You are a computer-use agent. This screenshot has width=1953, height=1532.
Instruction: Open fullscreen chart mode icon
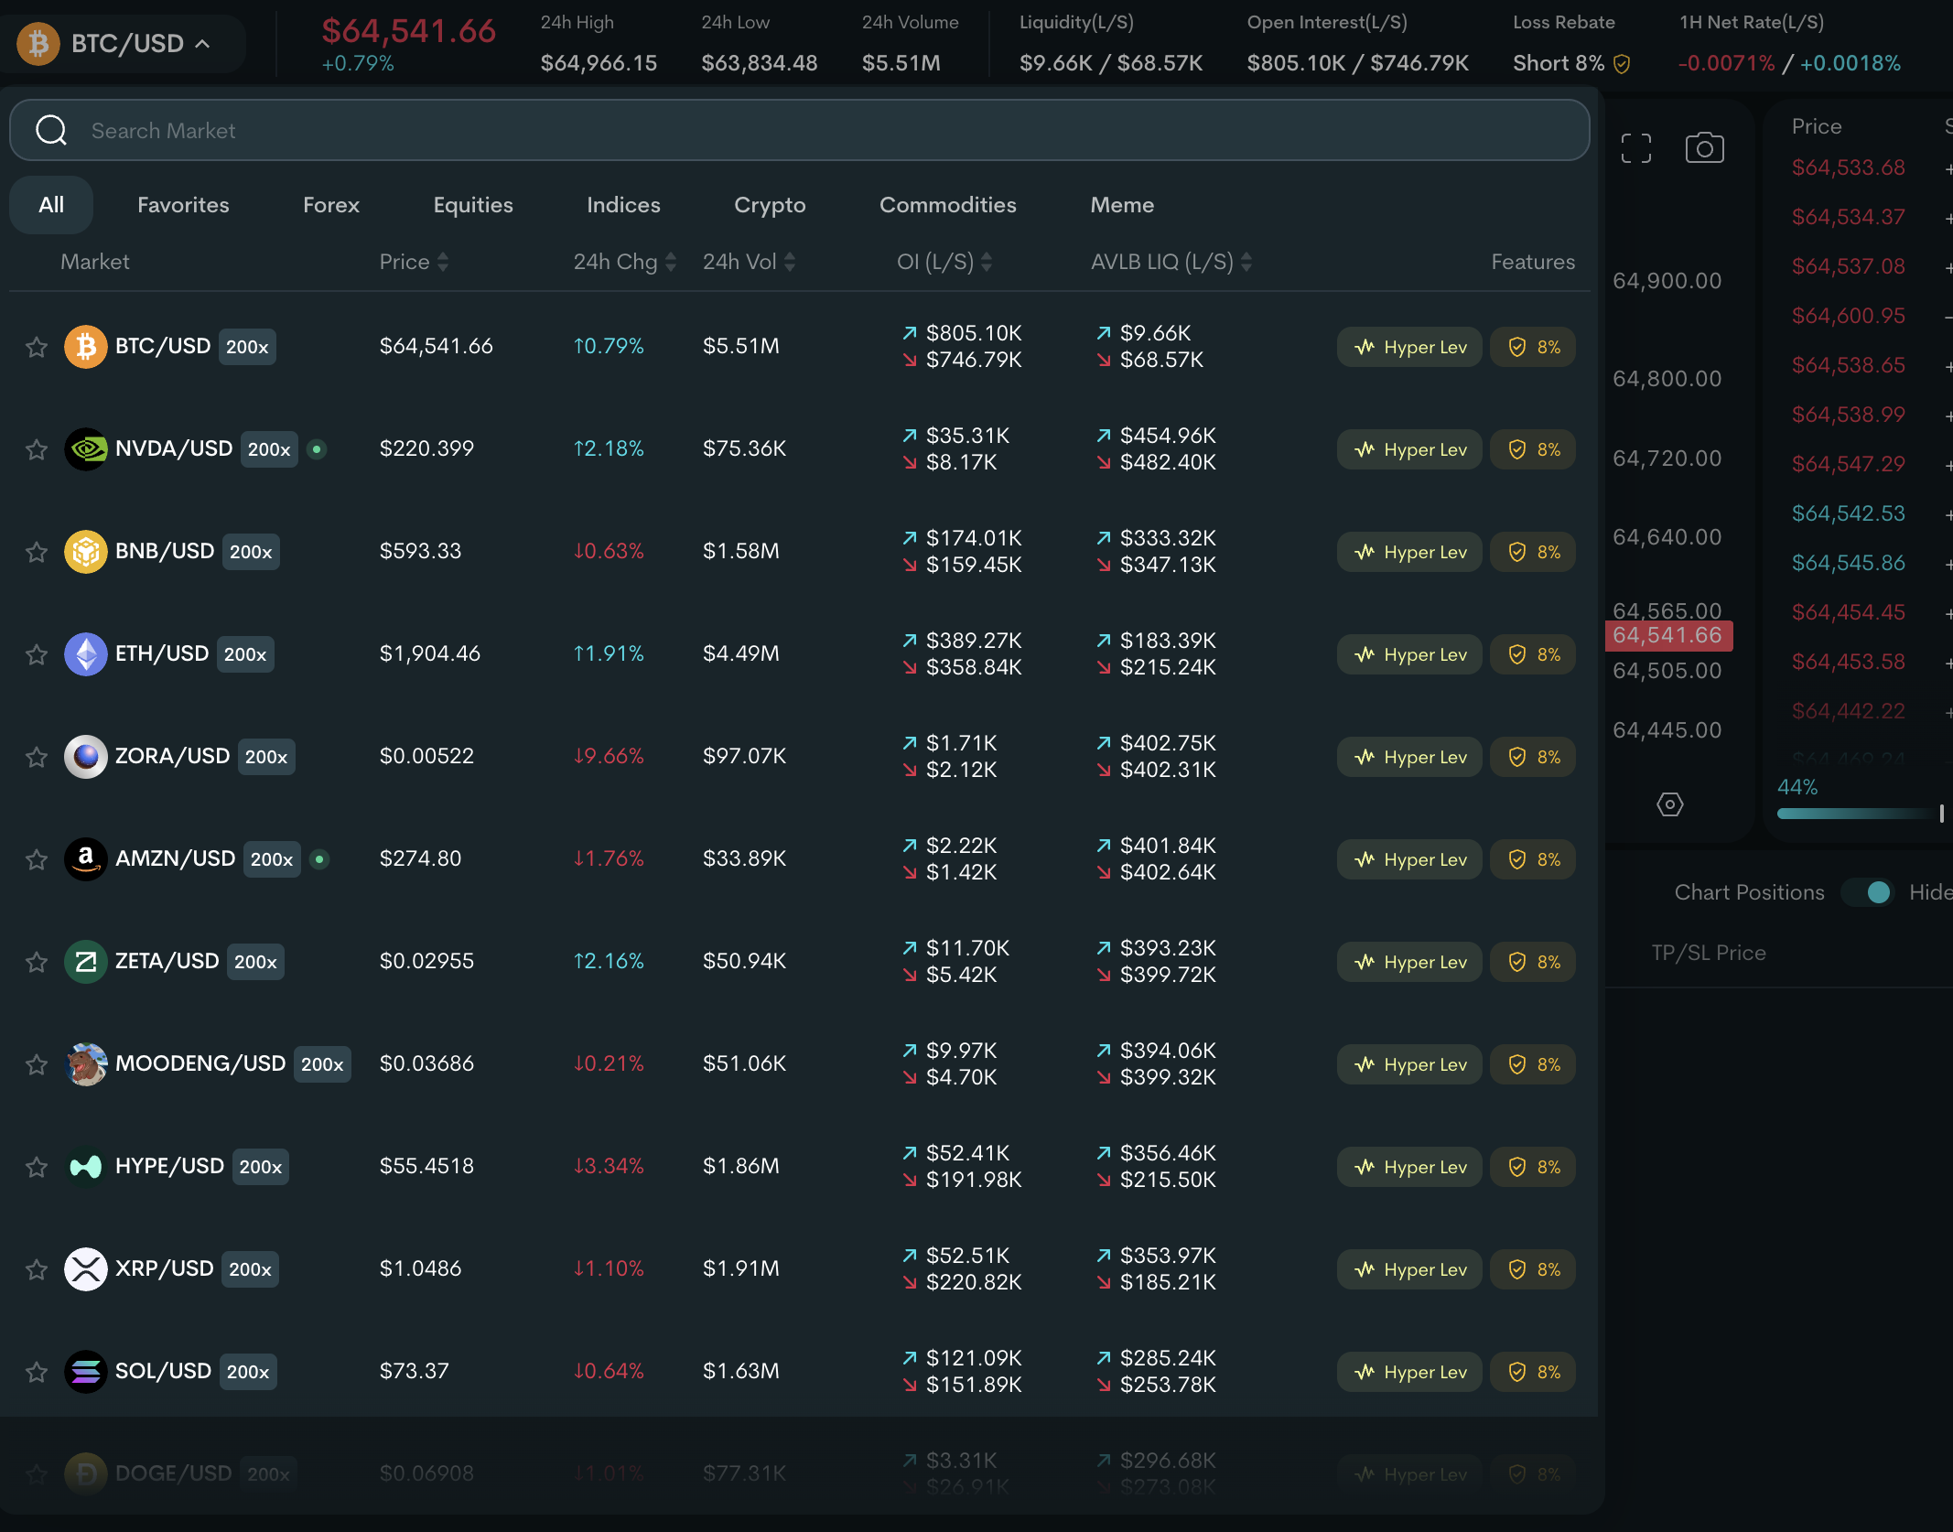click(x=1636, y=148)
